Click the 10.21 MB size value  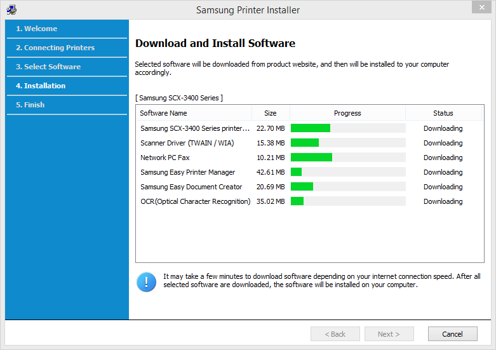(x=271, y=158)
